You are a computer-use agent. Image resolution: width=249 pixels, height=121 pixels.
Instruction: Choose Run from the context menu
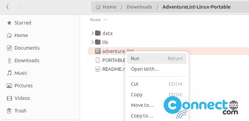pyautogui.click(x=157, y=59)
